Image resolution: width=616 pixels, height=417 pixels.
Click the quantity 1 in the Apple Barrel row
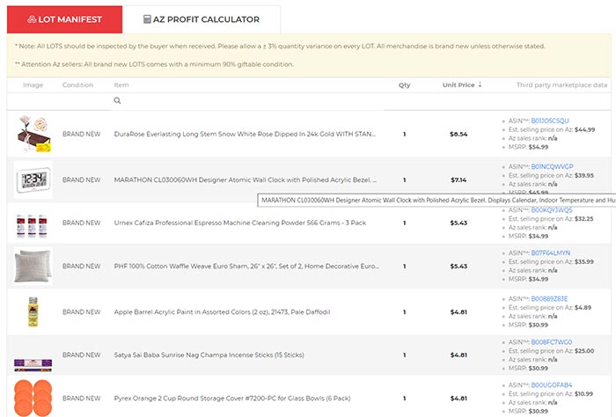(x=404, y=311)
